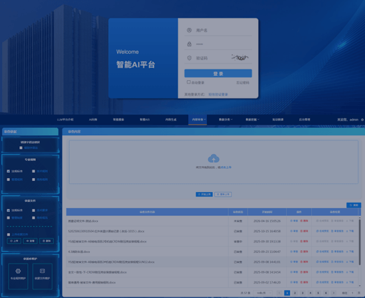365x298 pixels.
Task: Click the captcha image to refresh it
Action: (240, 58)
